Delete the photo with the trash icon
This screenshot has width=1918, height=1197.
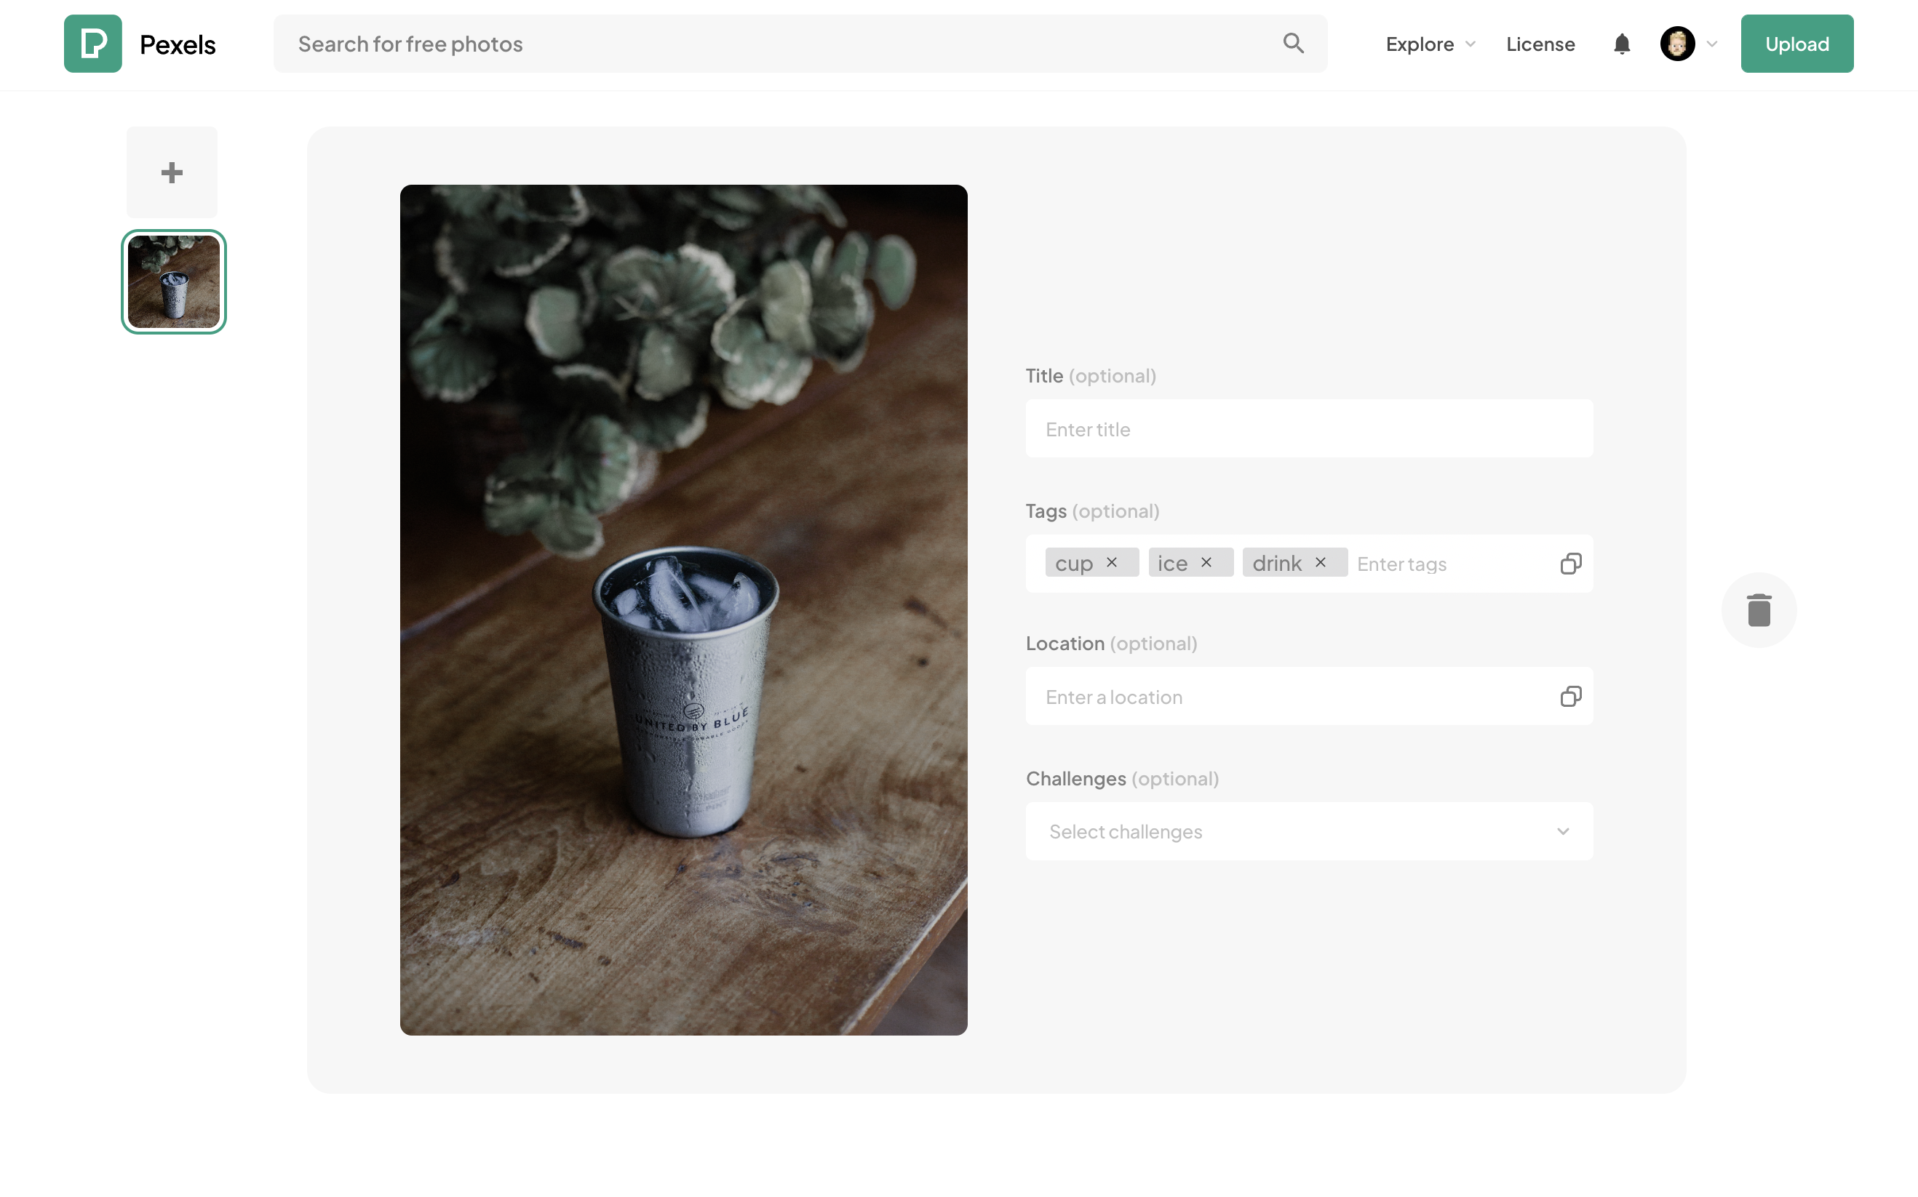pos(1758,609)
